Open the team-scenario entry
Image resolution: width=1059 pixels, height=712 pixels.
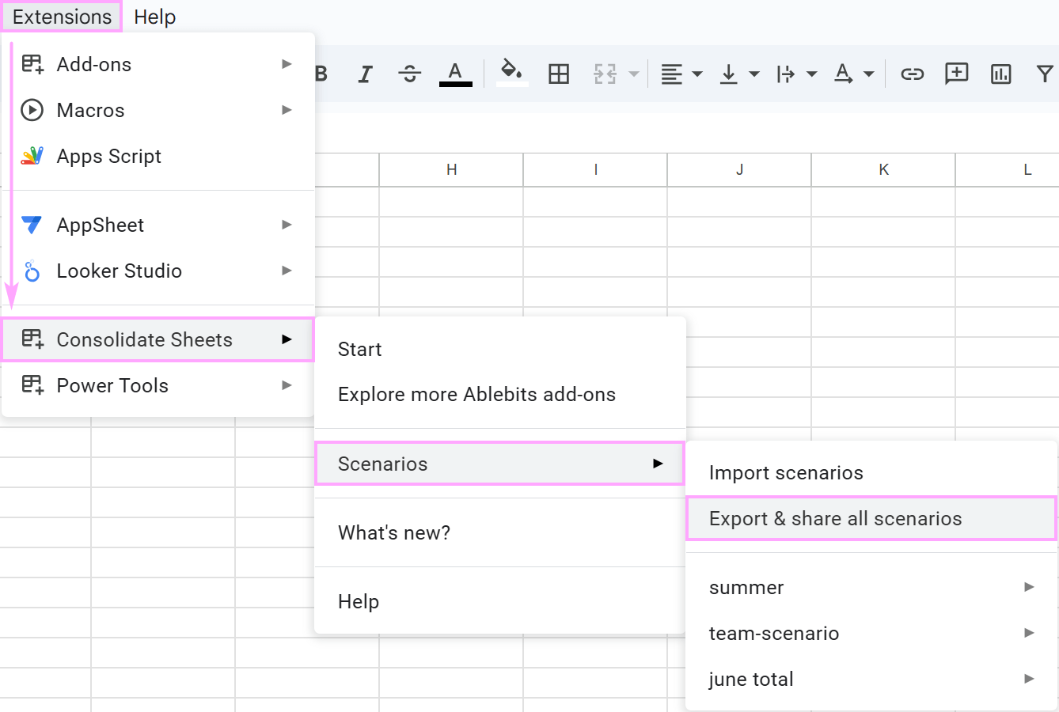[871, 633]
